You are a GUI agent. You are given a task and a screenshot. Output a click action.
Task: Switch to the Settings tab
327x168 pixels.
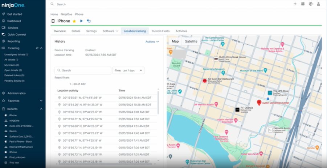tap(91, 31)
